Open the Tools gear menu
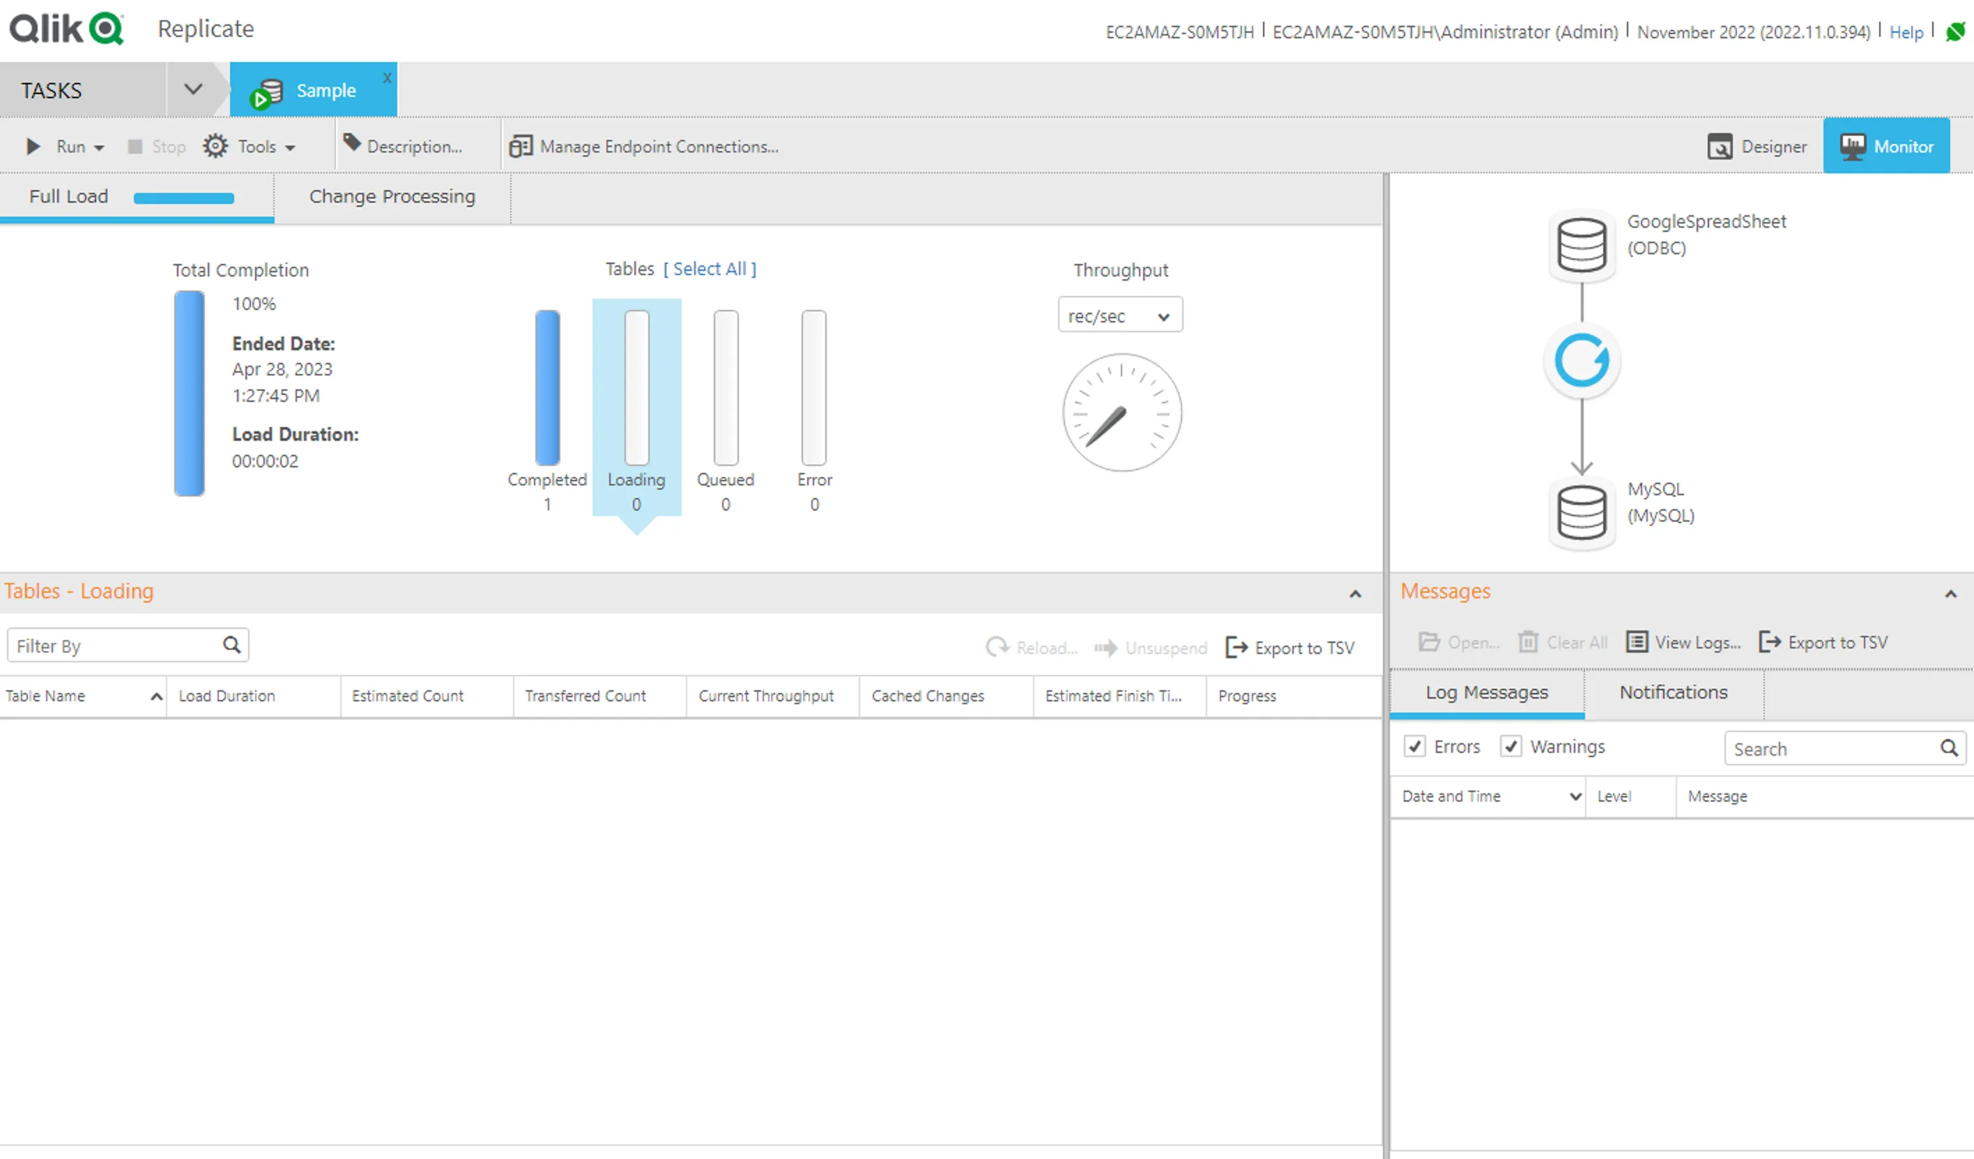 (x=215, y=146)
